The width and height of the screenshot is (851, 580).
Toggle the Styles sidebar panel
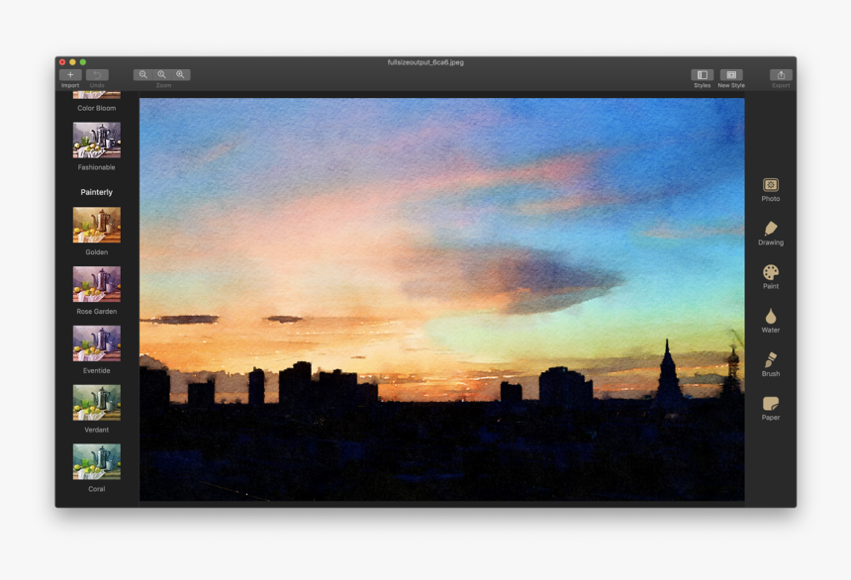pyautogui.click(x=702, y=75)
